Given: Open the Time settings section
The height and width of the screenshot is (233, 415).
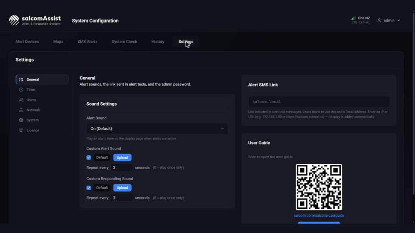Looking at the screenshot, I should 42,89.
